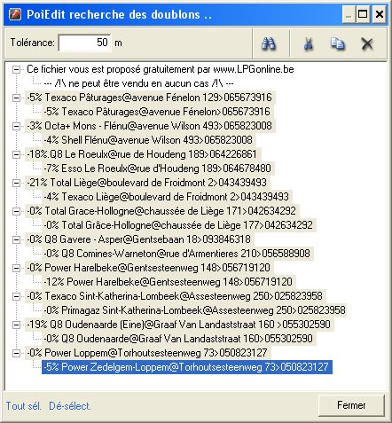Screen dimensions: 392x423
Task: Collapse the '-5% Texaco Pâturages' 129 node
Action: click(16, 98)
